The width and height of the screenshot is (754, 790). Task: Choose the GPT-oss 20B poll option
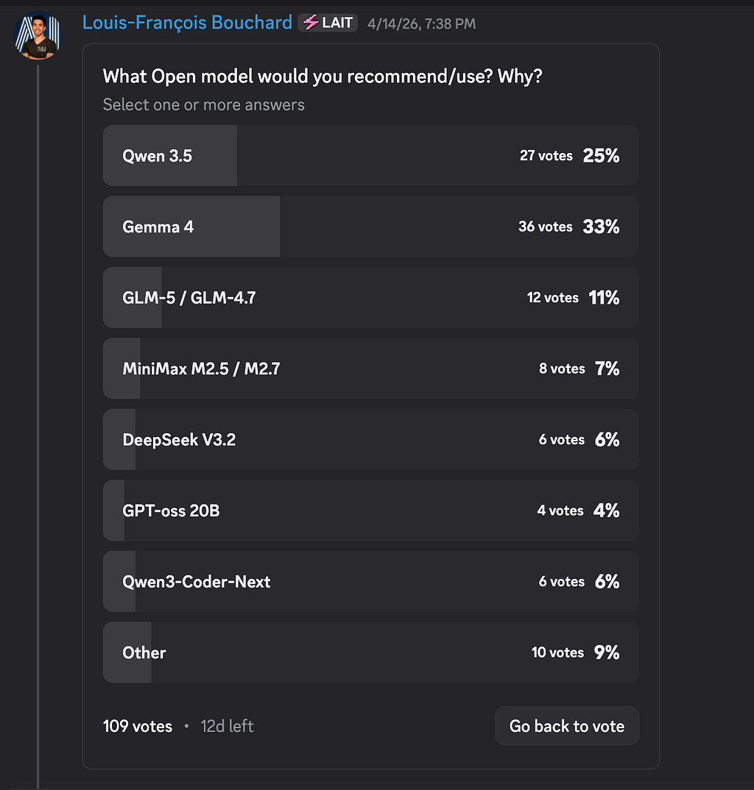coord(370,510)
